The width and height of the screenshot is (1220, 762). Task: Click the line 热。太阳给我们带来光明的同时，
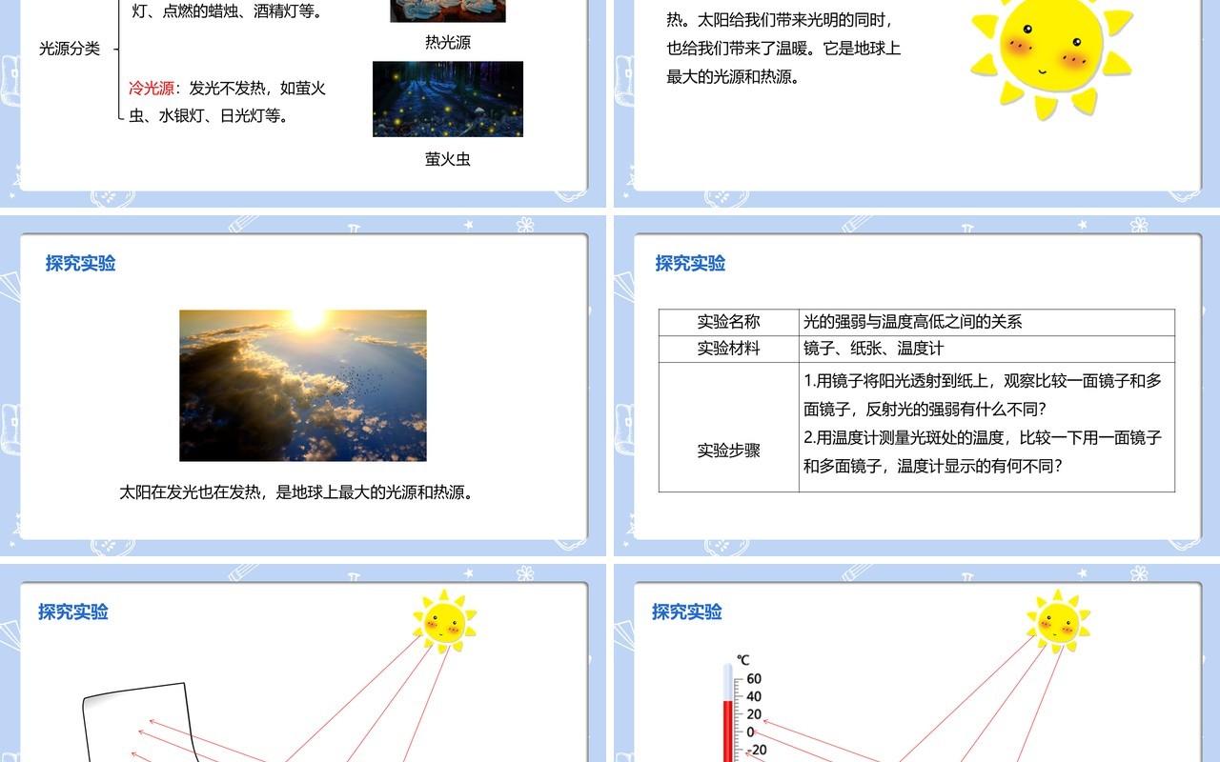tap(781, 19)
